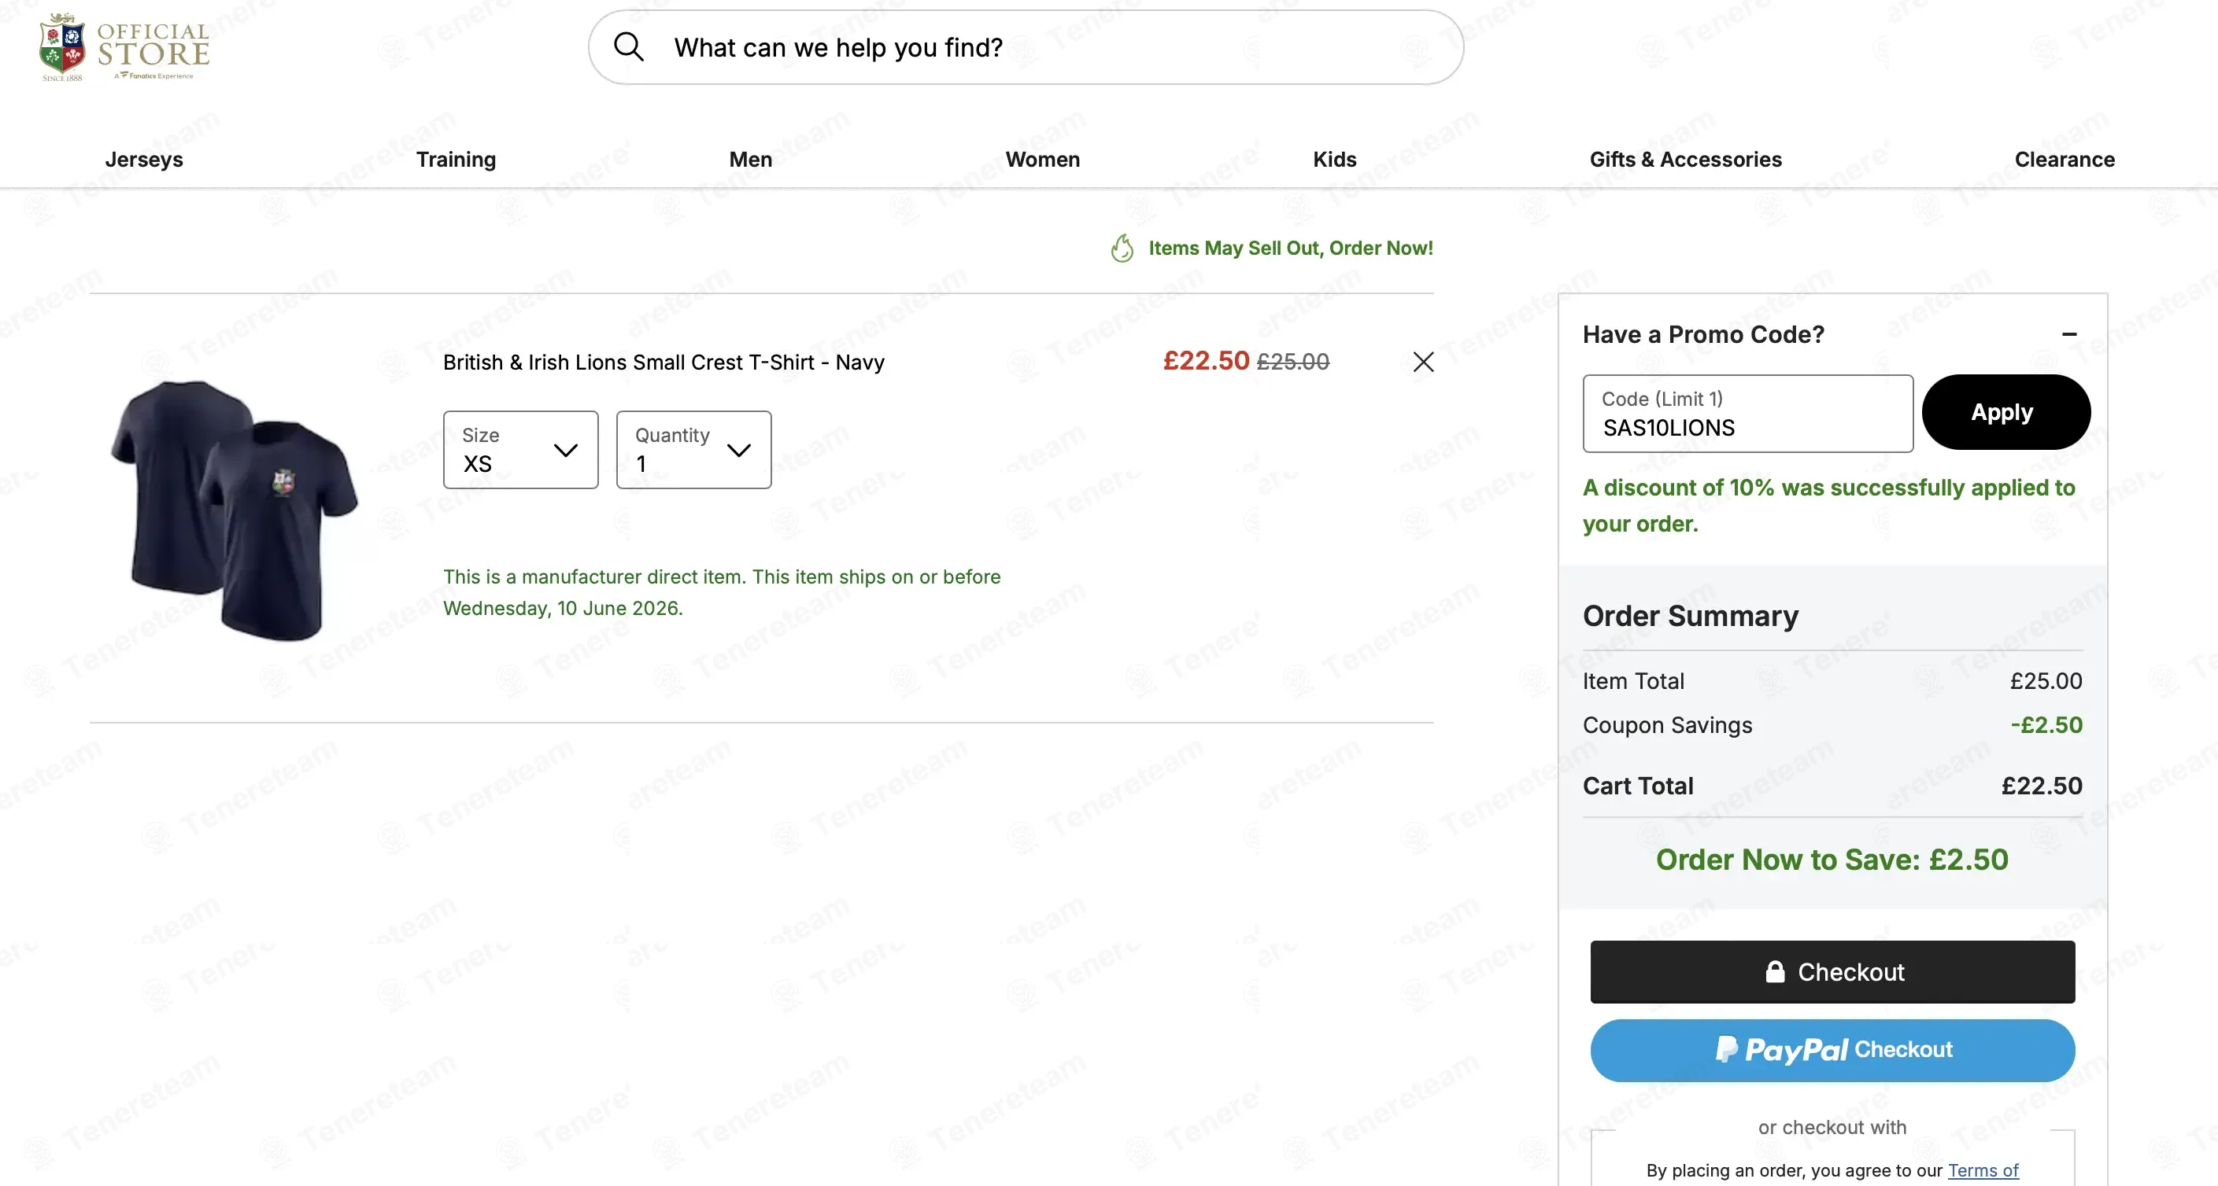Screen dimensions: 2218x1186
Task: Collapse the Have a Promo Code section
Action: pyautogui.click(x=2069, y=334)
